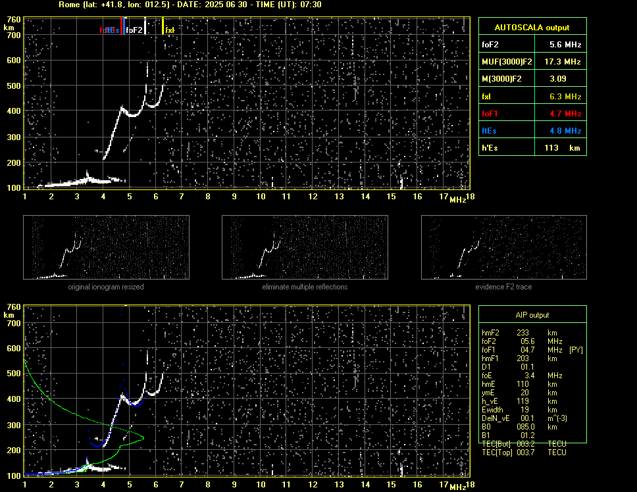Image resolution: width=637 pixels, height=492 pixels.
Task: Select the Ewidth 19 km row
Action: (x=520, y=410)
